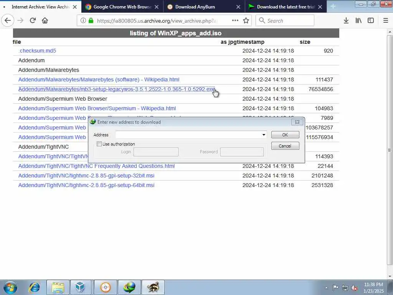Download mb3-setup-legacywos exe link

117,89
